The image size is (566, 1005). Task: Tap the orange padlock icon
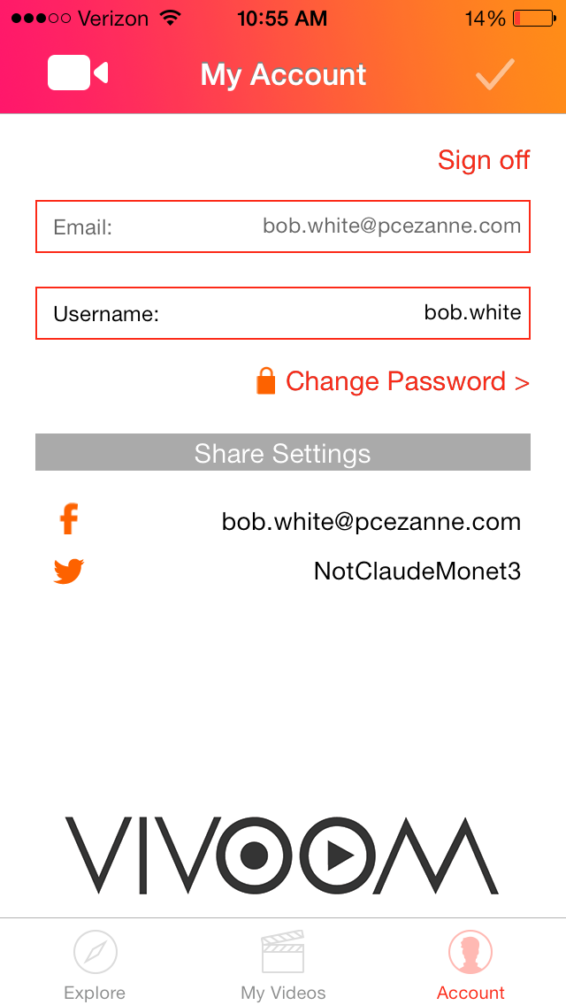coord(265,380)
